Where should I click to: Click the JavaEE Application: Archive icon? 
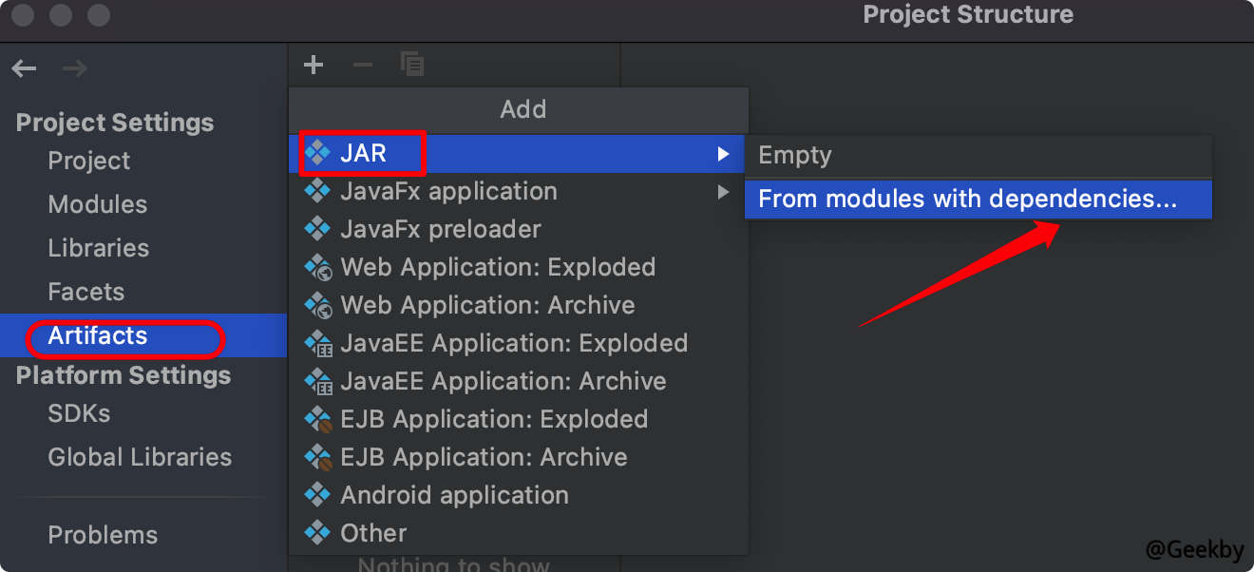coord(317,381)
